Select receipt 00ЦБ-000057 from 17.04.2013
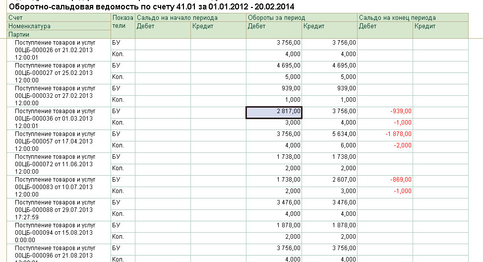 [55, 141]
